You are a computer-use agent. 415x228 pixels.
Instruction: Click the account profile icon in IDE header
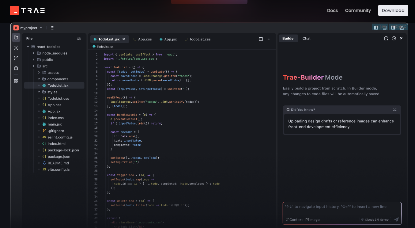[x=402, y=28]
